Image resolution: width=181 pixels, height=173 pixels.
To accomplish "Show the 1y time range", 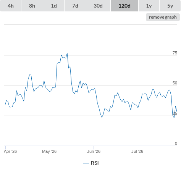I will click(149, 6).
